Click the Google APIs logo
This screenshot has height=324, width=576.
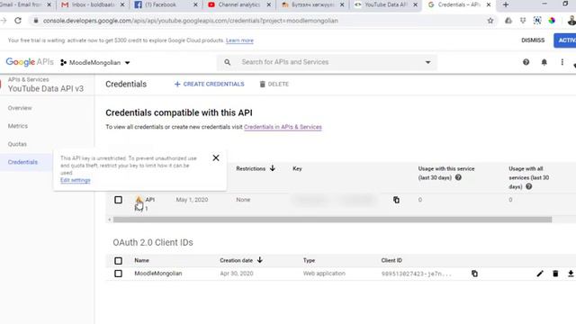click(30, 62)
